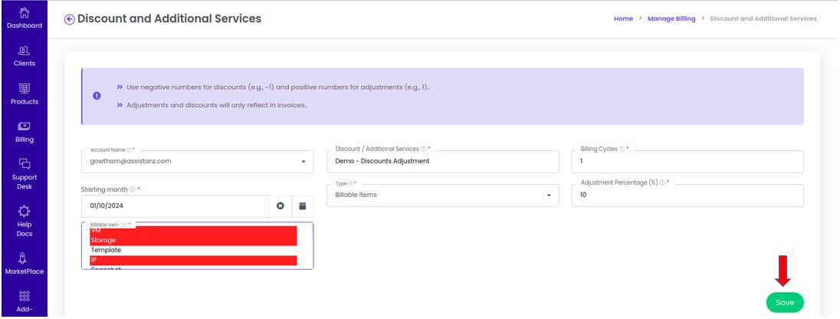Click Manage Billing breadcrumb link
The height and width of the screenshot is (319, 840).
coord(671,18)
